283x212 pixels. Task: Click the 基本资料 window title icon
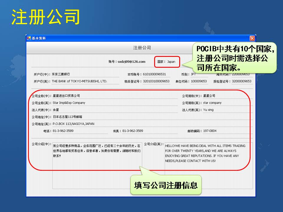(x=29, y=38)
